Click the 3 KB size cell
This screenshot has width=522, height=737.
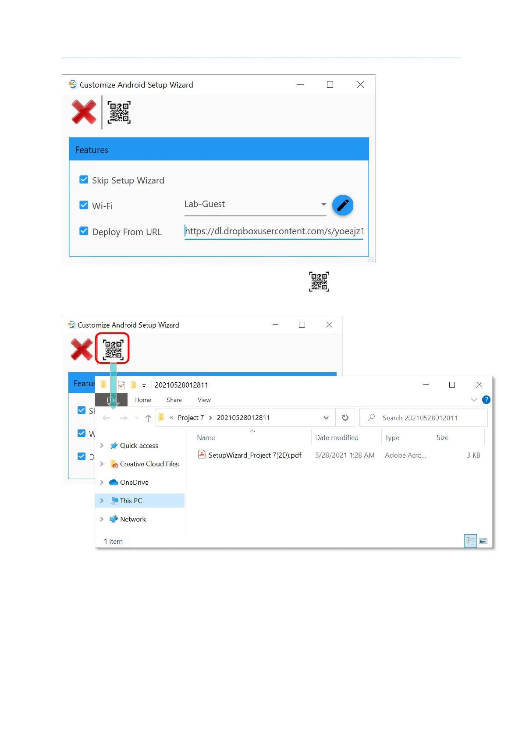click(473, 455)
